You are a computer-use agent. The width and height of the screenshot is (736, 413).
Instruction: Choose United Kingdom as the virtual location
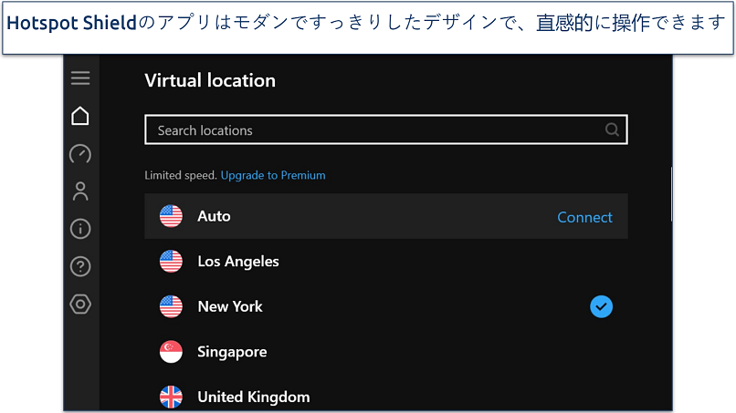tap(253, 397)
